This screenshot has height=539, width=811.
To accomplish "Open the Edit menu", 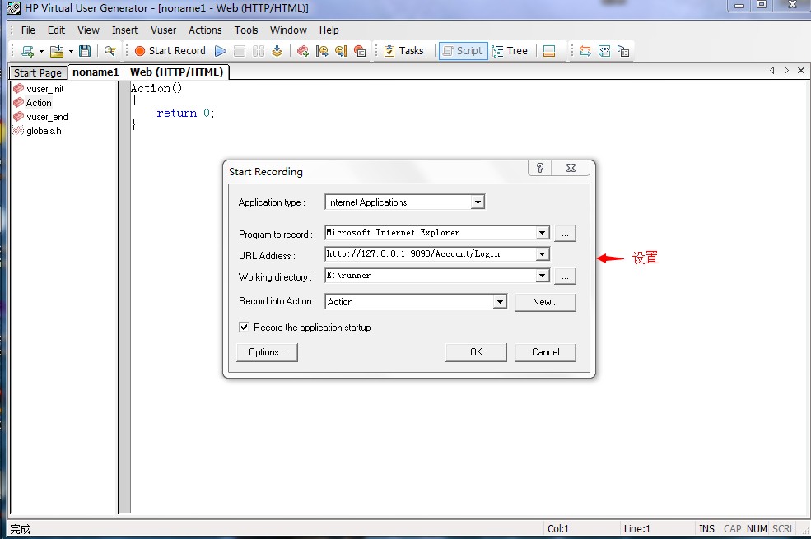I will [x=56, y=30].
